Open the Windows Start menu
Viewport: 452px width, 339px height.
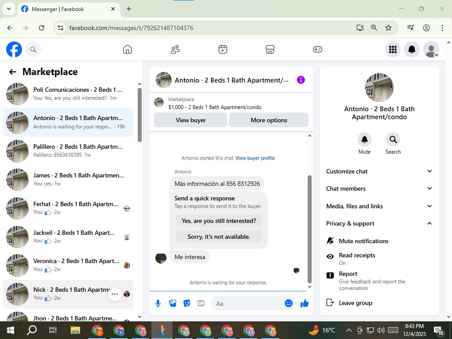click(11, 330)
